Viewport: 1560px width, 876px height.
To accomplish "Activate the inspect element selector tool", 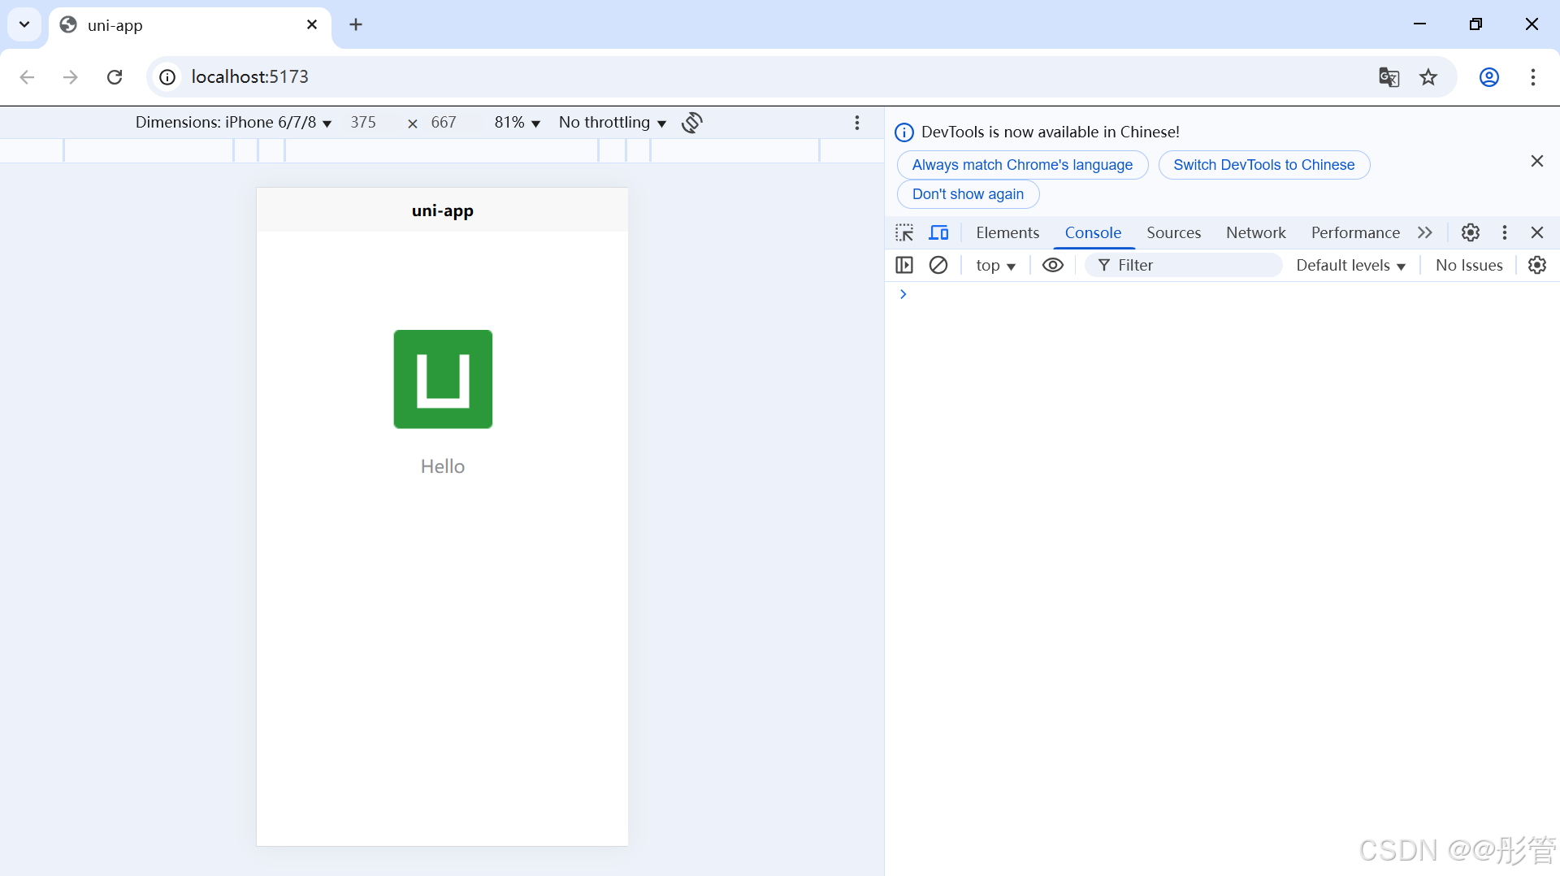I will pyautogui.click(x=904, y=232).
